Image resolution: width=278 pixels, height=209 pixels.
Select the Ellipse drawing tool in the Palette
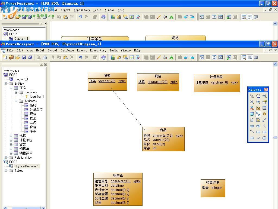(265, 132)
